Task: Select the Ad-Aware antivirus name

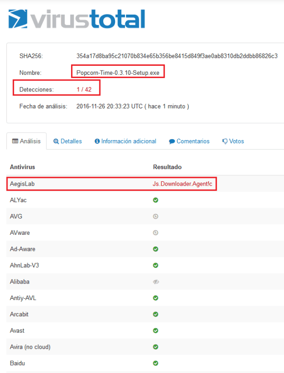Action: (x=23, y=249)
